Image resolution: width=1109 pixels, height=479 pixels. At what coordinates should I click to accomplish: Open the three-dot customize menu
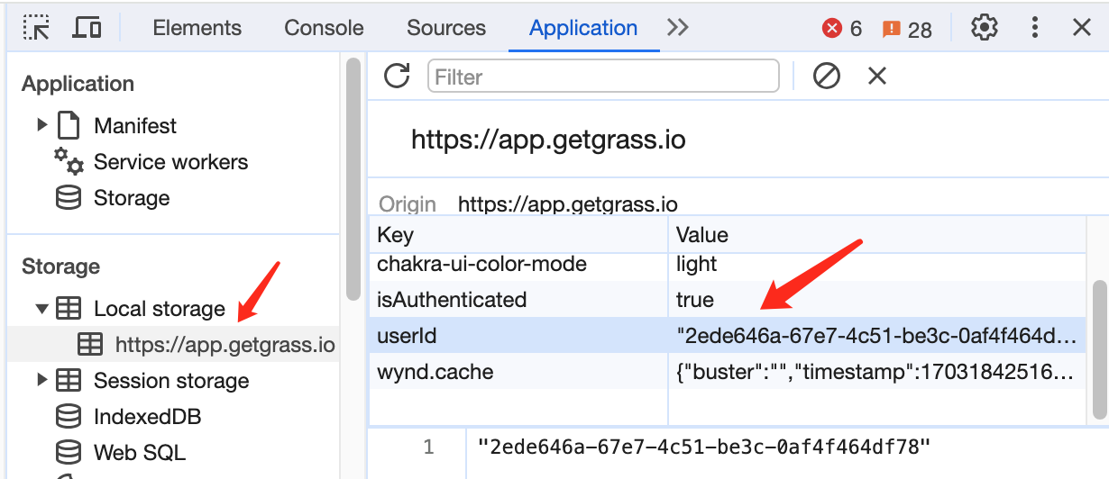1033,28
